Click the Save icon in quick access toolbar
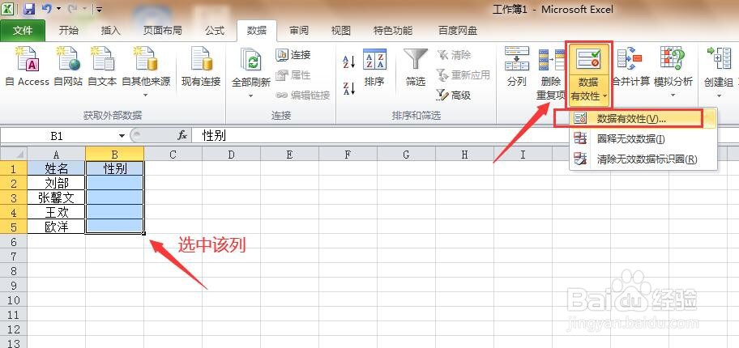Screen dimensions: 739x348 click(28, 8)
